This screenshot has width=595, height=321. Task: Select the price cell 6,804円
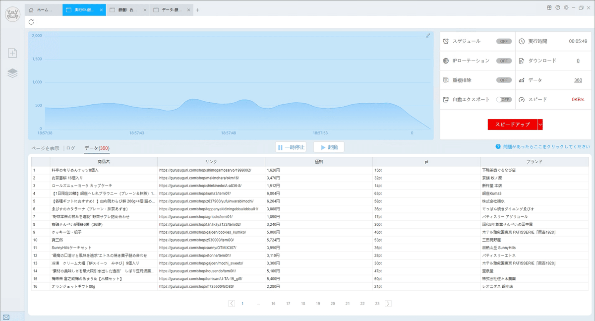(319, 193)
